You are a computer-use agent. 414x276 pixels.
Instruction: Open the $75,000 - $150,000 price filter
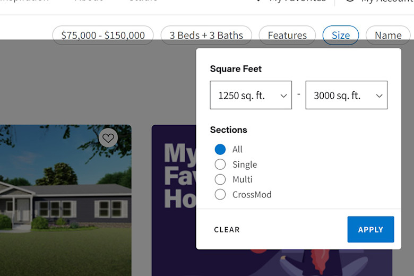click(x=103, y=35)
